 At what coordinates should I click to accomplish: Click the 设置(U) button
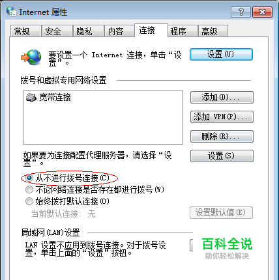coord(221,54)
